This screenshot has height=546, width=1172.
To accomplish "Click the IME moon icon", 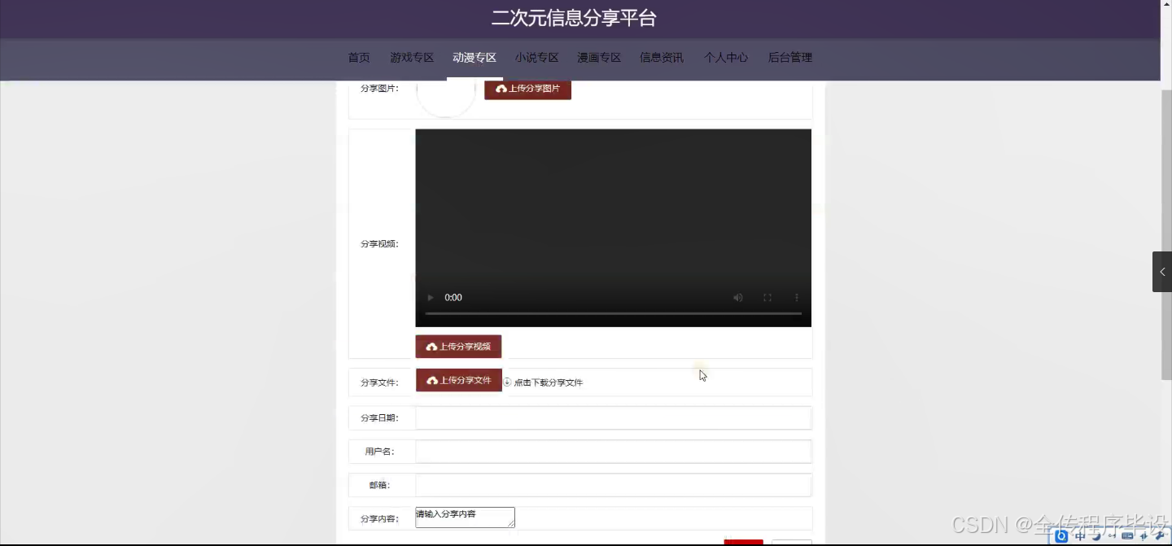I will point(1096,535).
